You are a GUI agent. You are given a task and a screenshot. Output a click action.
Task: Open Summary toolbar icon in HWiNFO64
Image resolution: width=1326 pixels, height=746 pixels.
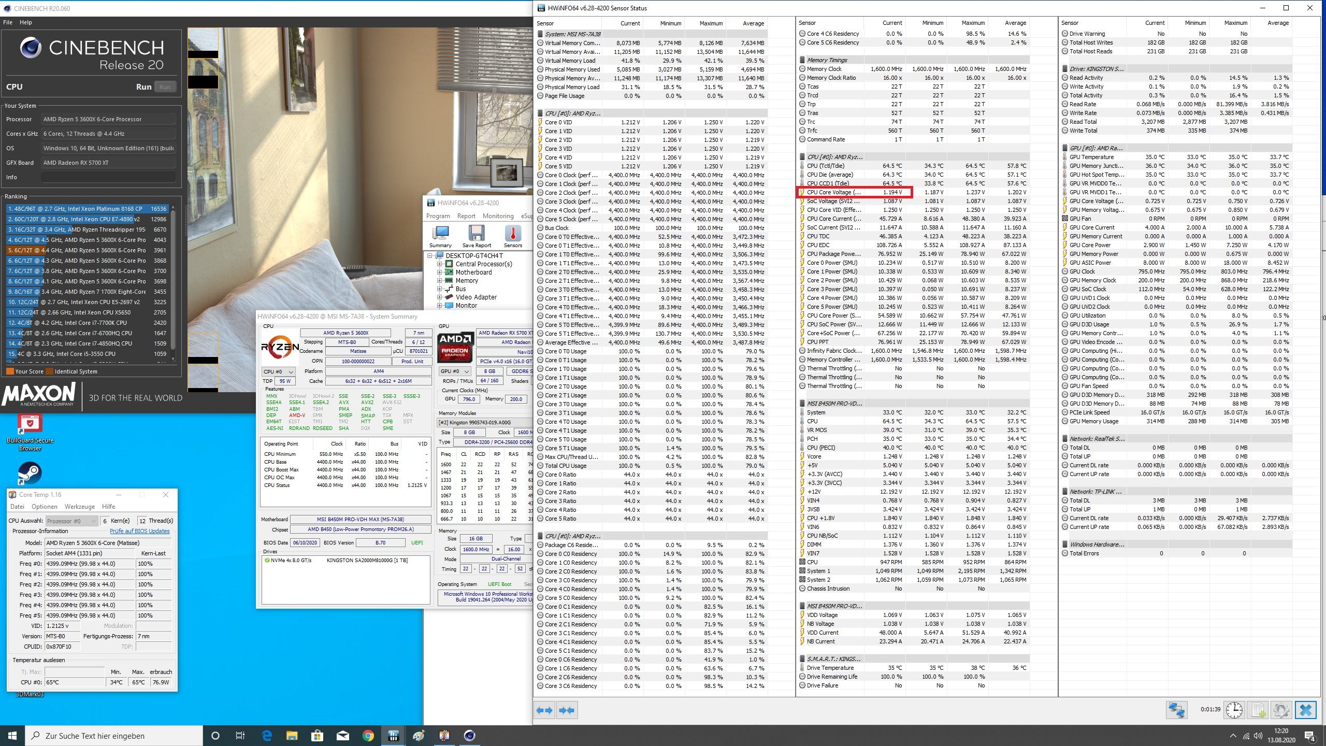(x=440, y=236)
